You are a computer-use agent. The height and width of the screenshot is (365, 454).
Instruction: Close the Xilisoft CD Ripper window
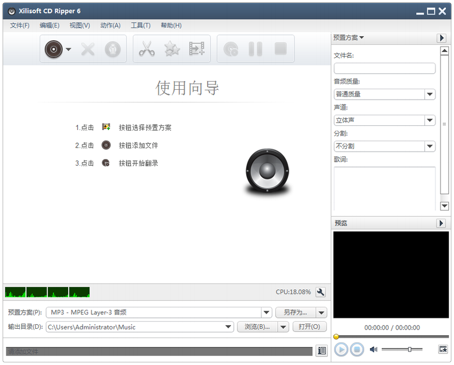coord(442,11)
